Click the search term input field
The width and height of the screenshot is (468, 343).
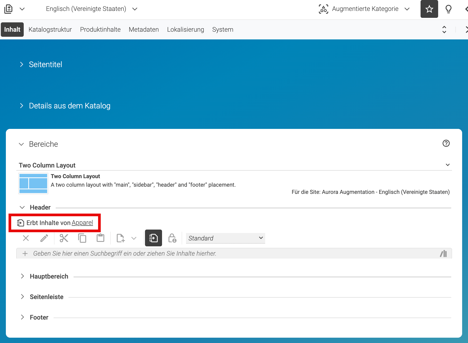pyautogui.click(x=234, y=254)
